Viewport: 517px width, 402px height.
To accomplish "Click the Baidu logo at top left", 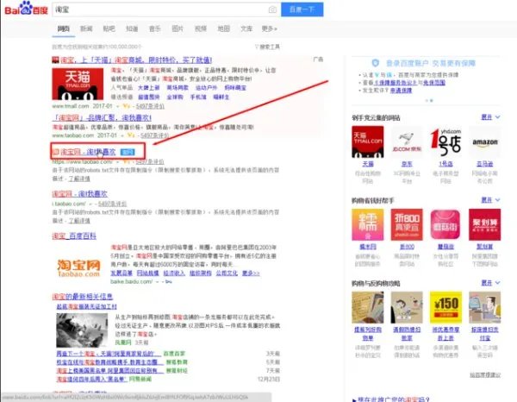I will pos(27,9).
